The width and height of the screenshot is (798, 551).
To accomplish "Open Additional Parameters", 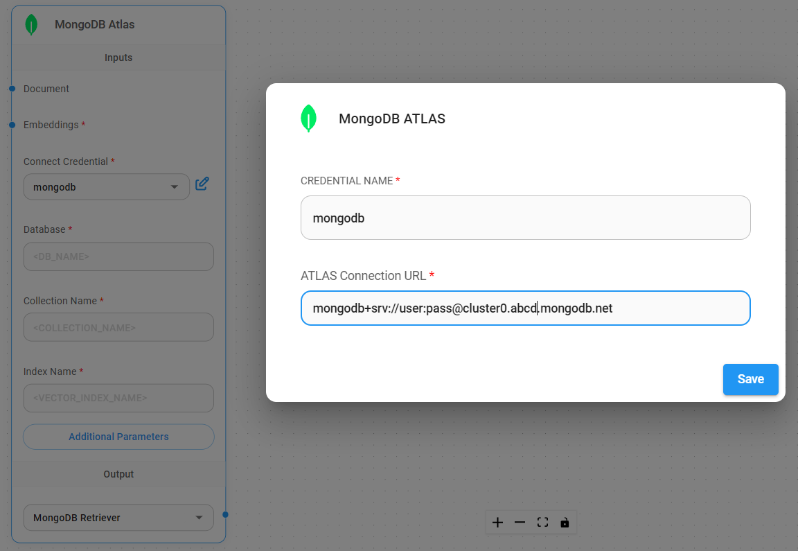I will (x=118, y=437).
